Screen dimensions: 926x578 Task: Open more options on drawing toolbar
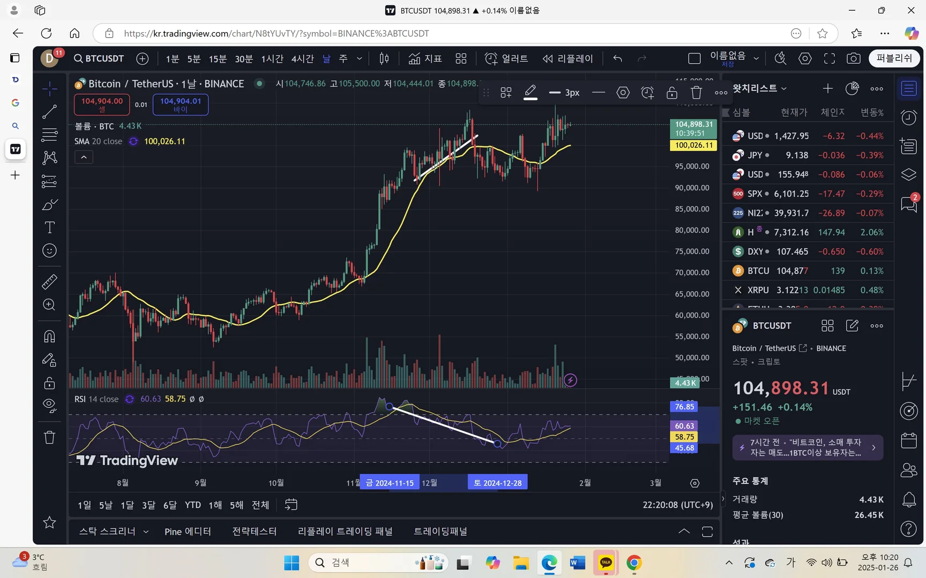pos(721,93)
